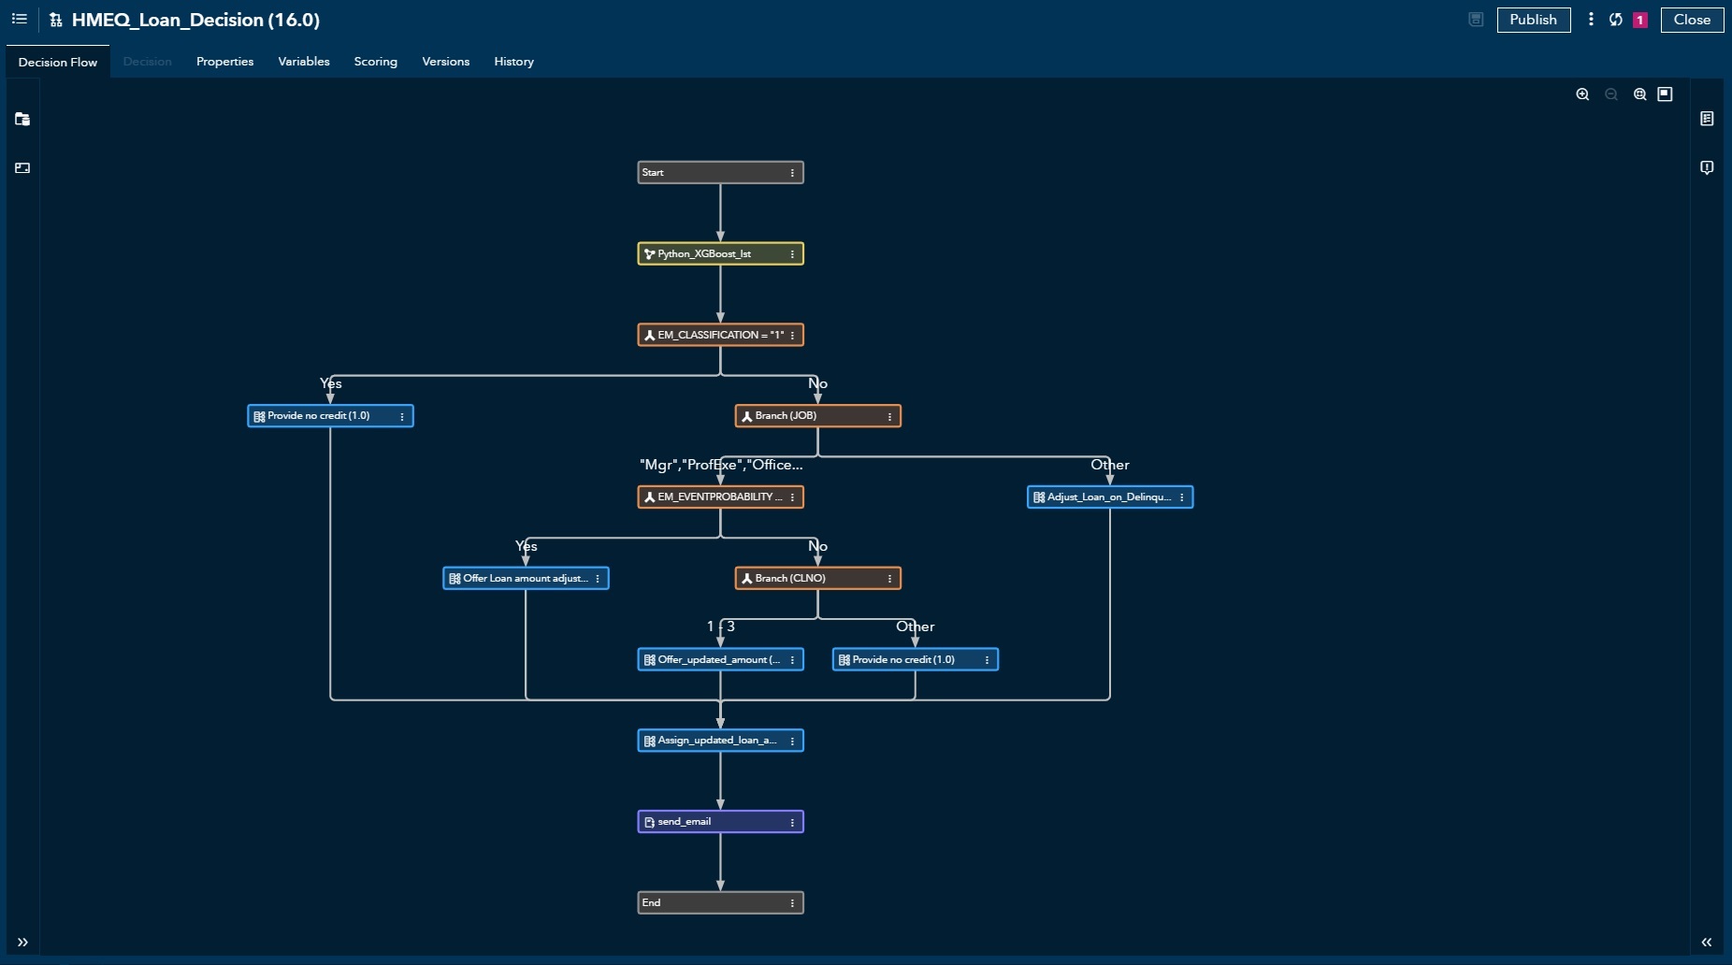Open the messages alert bubble icon

[1707, 167]
